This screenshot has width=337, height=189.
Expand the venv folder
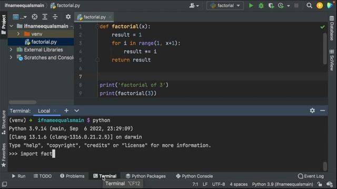18,34
